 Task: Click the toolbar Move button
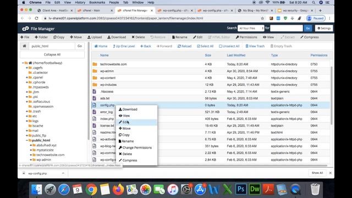pyautogui.click(x=76, y=37)
